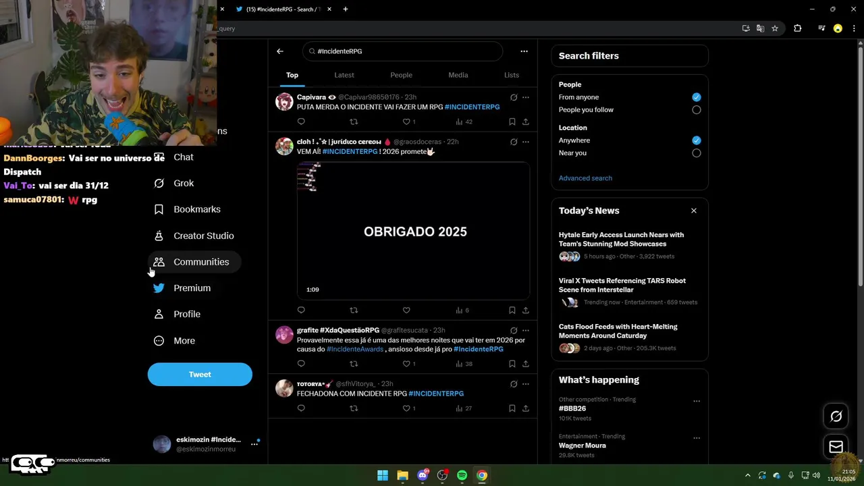Open more options for Wagner Moura trend
This screenshot has width=864, height=486.
click(x=697, y=438)
